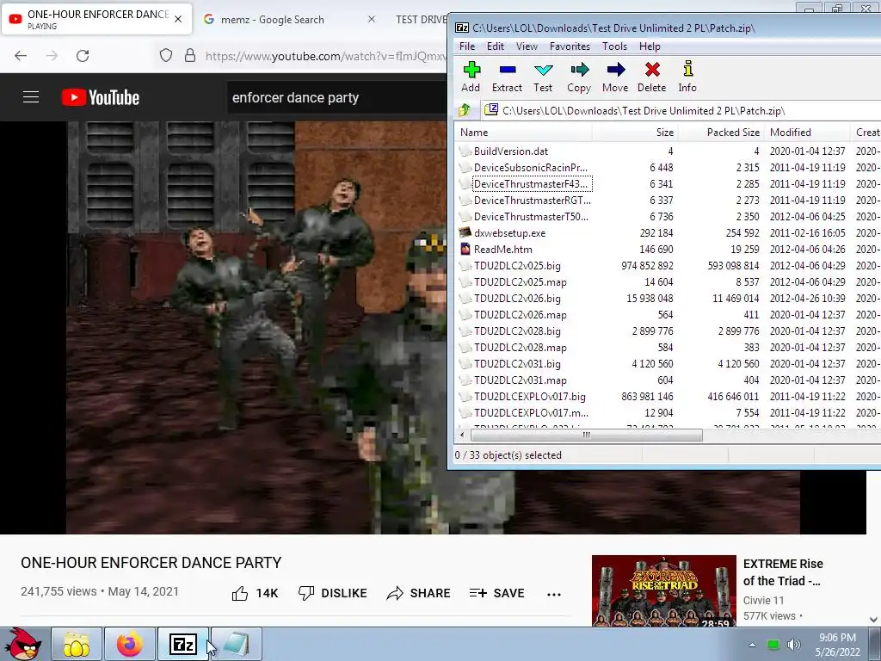The height and width of the screenshot is (661, 881).
Task: Switch to Firefox from the taskbar
Action: [130, 644]
